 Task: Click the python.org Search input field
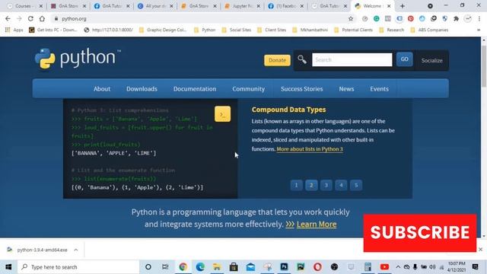click(352, 59)
